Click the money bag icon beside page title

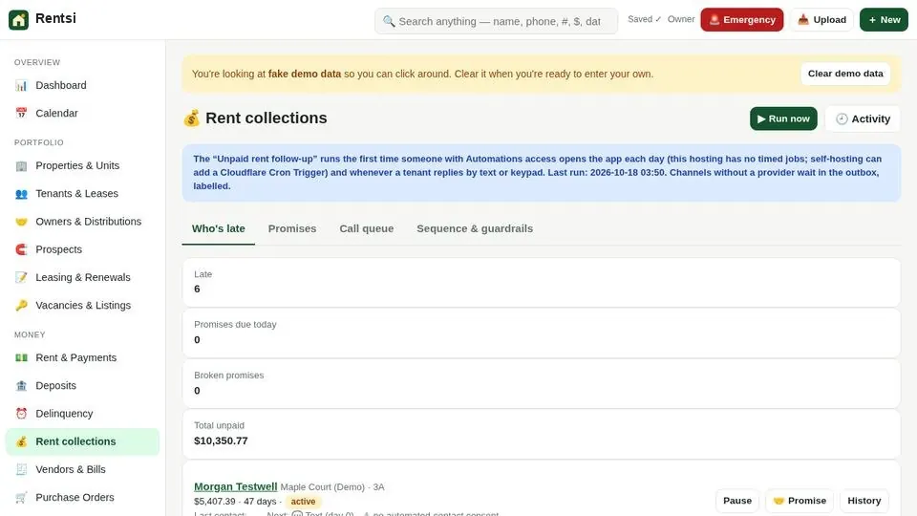tap(191, 118)
